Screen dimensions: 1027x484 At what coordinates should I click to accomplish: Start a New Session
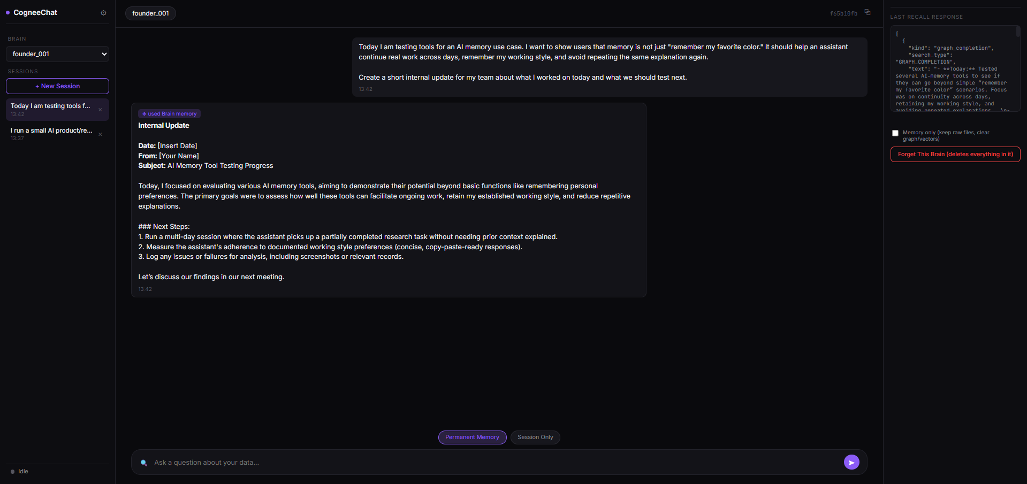pos(57,86)
